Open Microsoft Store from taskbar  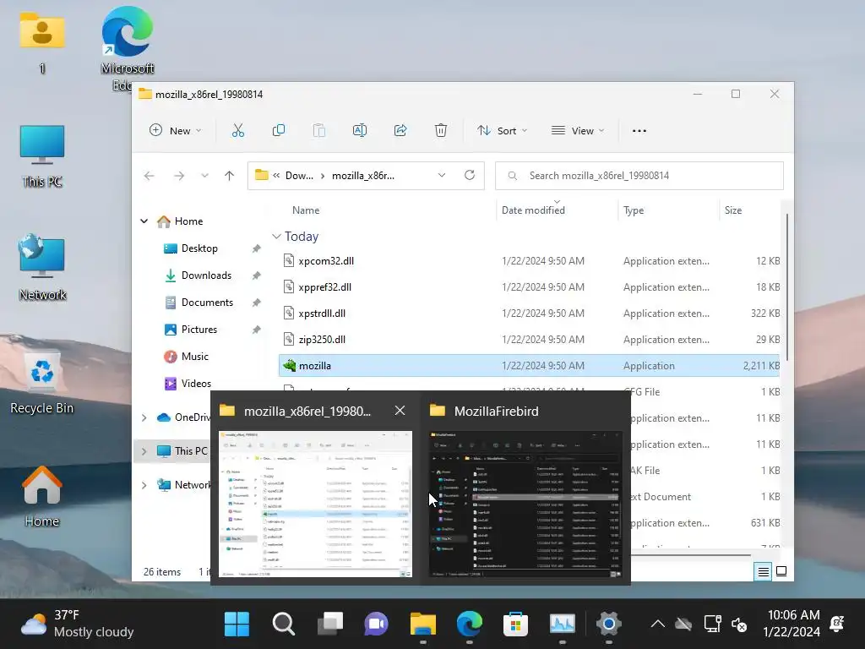click(516, 624)
